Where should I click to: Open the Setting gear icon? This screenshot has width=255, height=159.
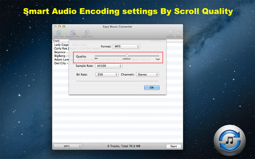[x=170, y=33]
